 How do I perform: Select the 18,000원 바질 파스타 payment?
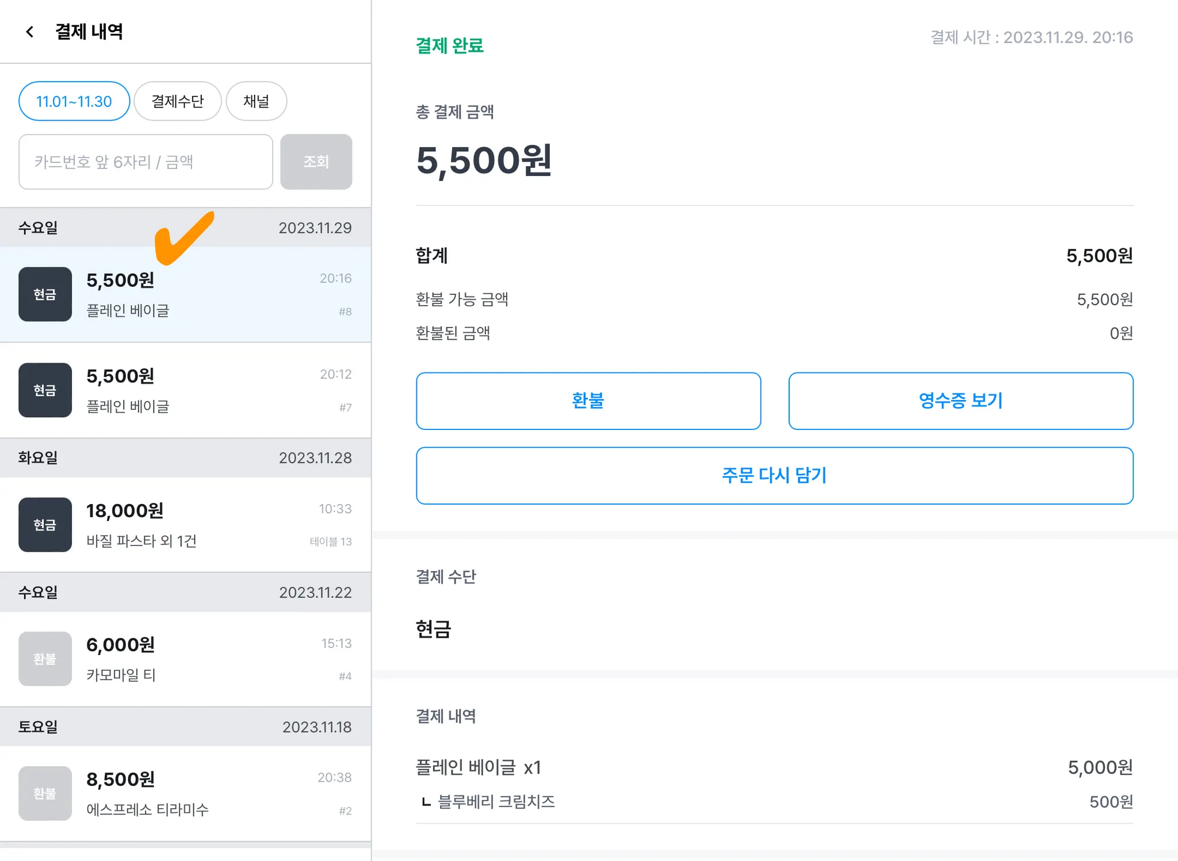click(x=219, y=525)
